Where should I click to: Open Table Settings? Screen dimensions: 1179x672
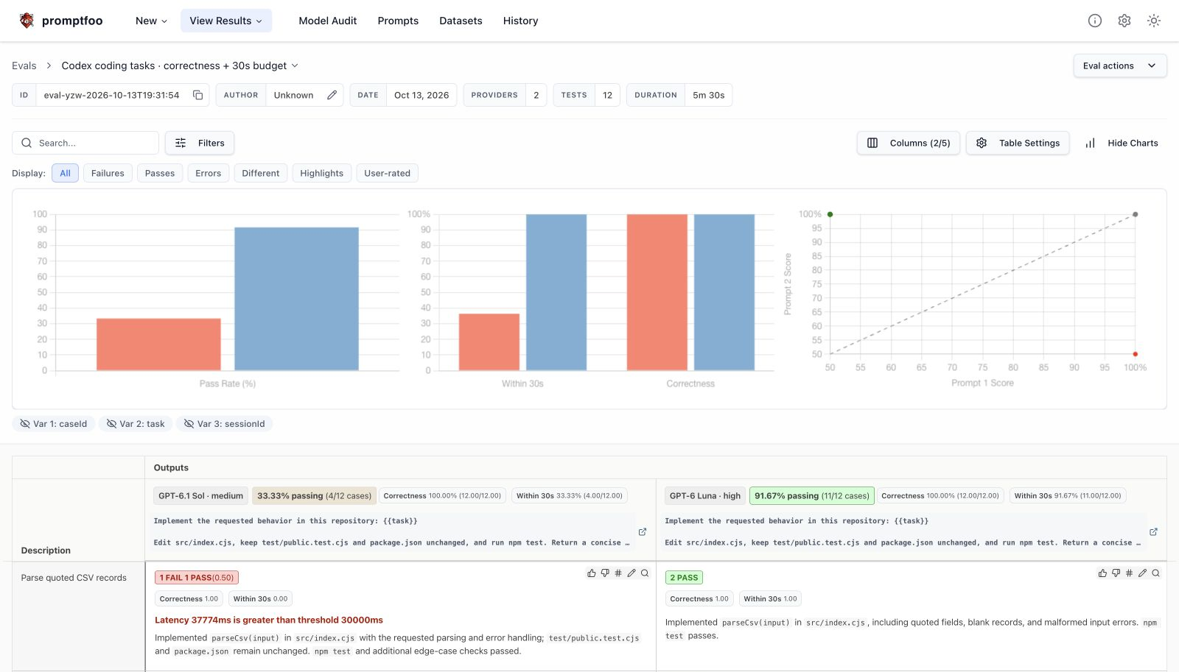1018,143
